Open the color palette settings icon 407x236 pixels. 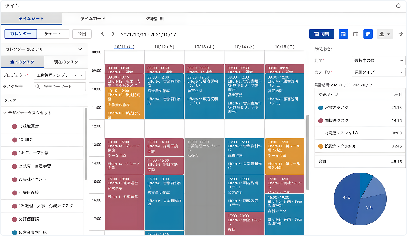pyautogui.click(x=368, y=34)
